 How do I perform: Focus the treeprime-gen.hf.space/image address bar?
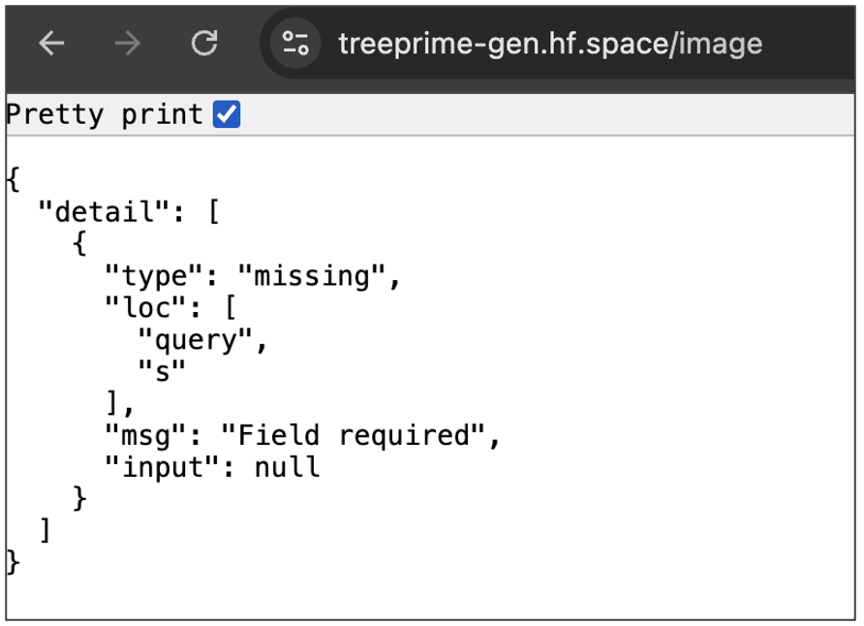tap(549, 44)
